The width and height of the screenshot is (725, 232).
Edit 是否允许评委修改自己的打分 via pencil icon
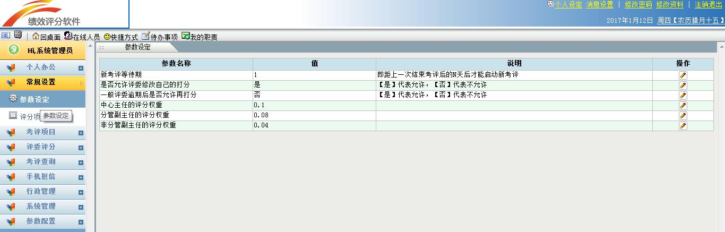coord(683,85)
